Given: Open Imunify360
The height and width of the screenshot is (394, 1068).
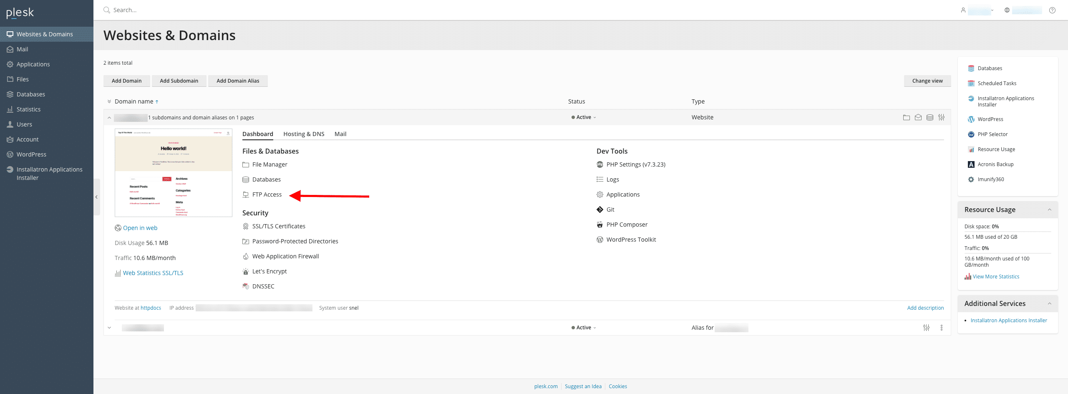Looking at the screenshot, I should click(986, 179).
